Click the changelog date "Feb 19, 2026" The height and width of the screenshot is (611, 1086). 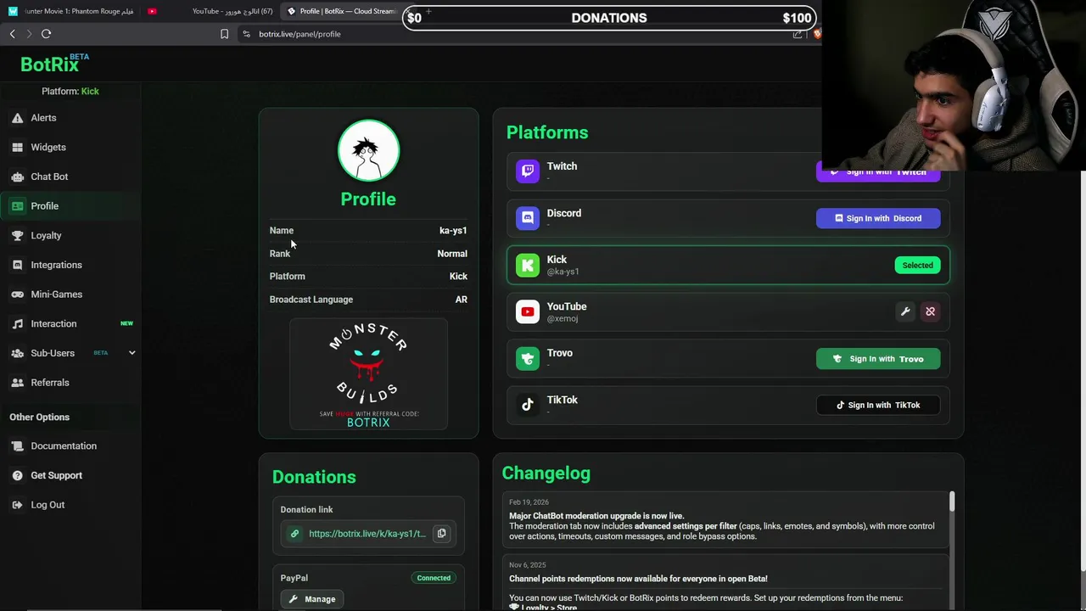[x=529, y=502]
